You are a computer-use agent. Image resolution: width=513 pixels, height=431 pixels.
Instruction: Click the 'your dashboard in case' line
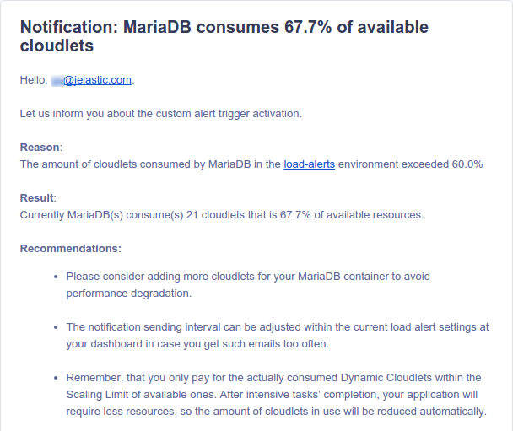197,344
